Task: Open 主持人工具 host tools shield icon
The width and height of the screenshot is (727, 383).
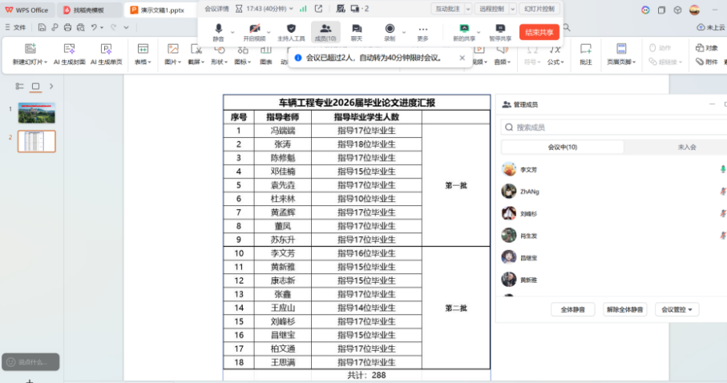Action: (291, 28)
